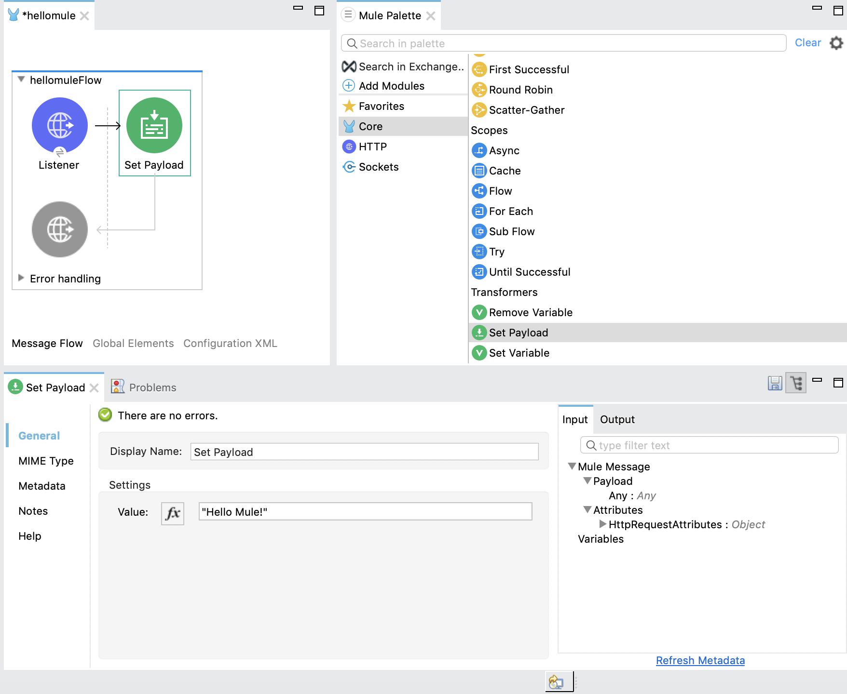Screen dimensions: 847x694
Task: Click the Search in Exchange icon
Action: (348, 67)
